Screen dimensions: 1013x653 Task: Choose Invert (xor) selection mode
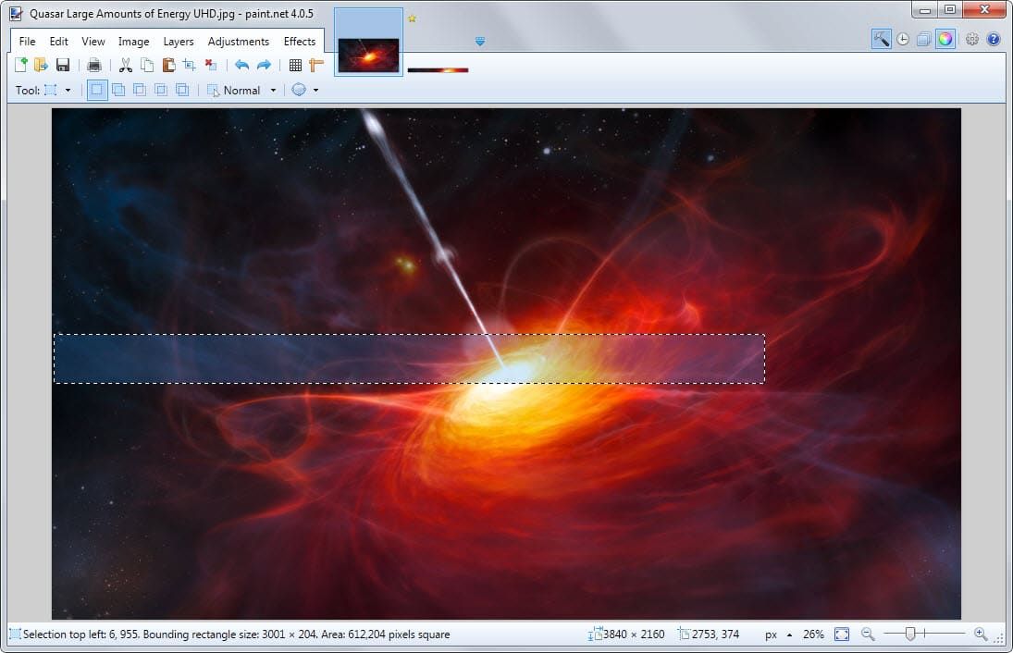point(182,90)
